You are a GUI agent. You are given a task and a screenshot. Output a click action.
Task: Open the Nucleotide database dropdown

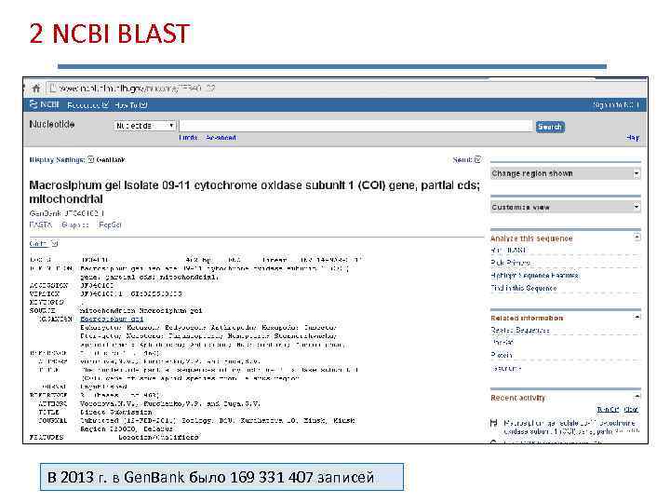pos(145,126)
